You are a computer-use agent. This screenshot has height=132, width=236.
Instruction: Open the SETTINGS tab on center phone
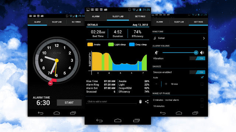pos(140,16)
